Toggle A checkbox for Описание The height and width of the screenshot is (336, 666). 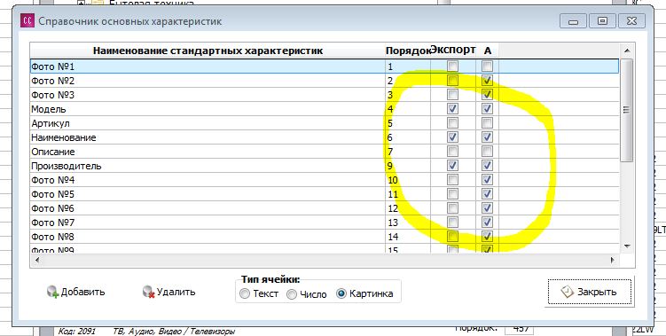click(487, 152)
